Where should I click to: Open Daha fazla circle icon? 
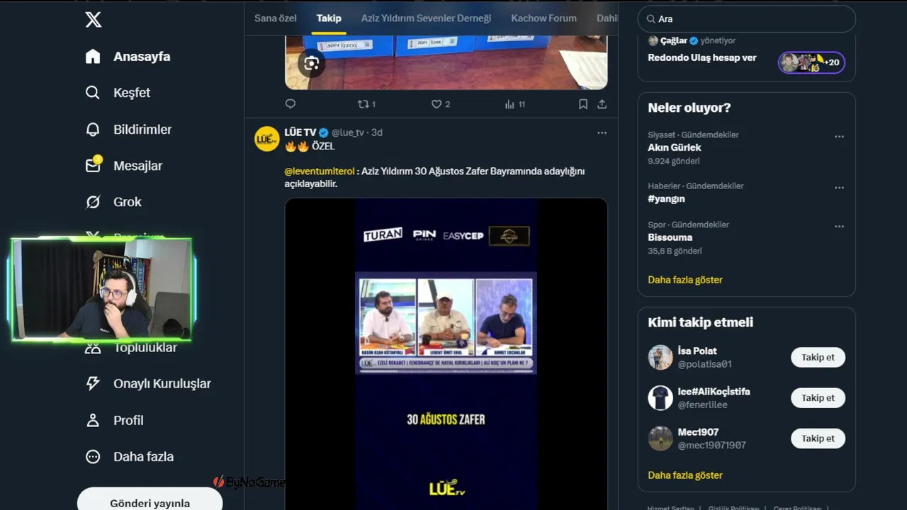point(93,457)
